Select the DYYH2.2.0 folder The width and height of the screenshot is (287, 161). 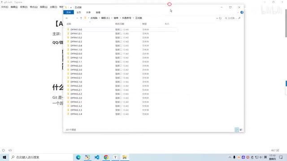coord(76,66)
